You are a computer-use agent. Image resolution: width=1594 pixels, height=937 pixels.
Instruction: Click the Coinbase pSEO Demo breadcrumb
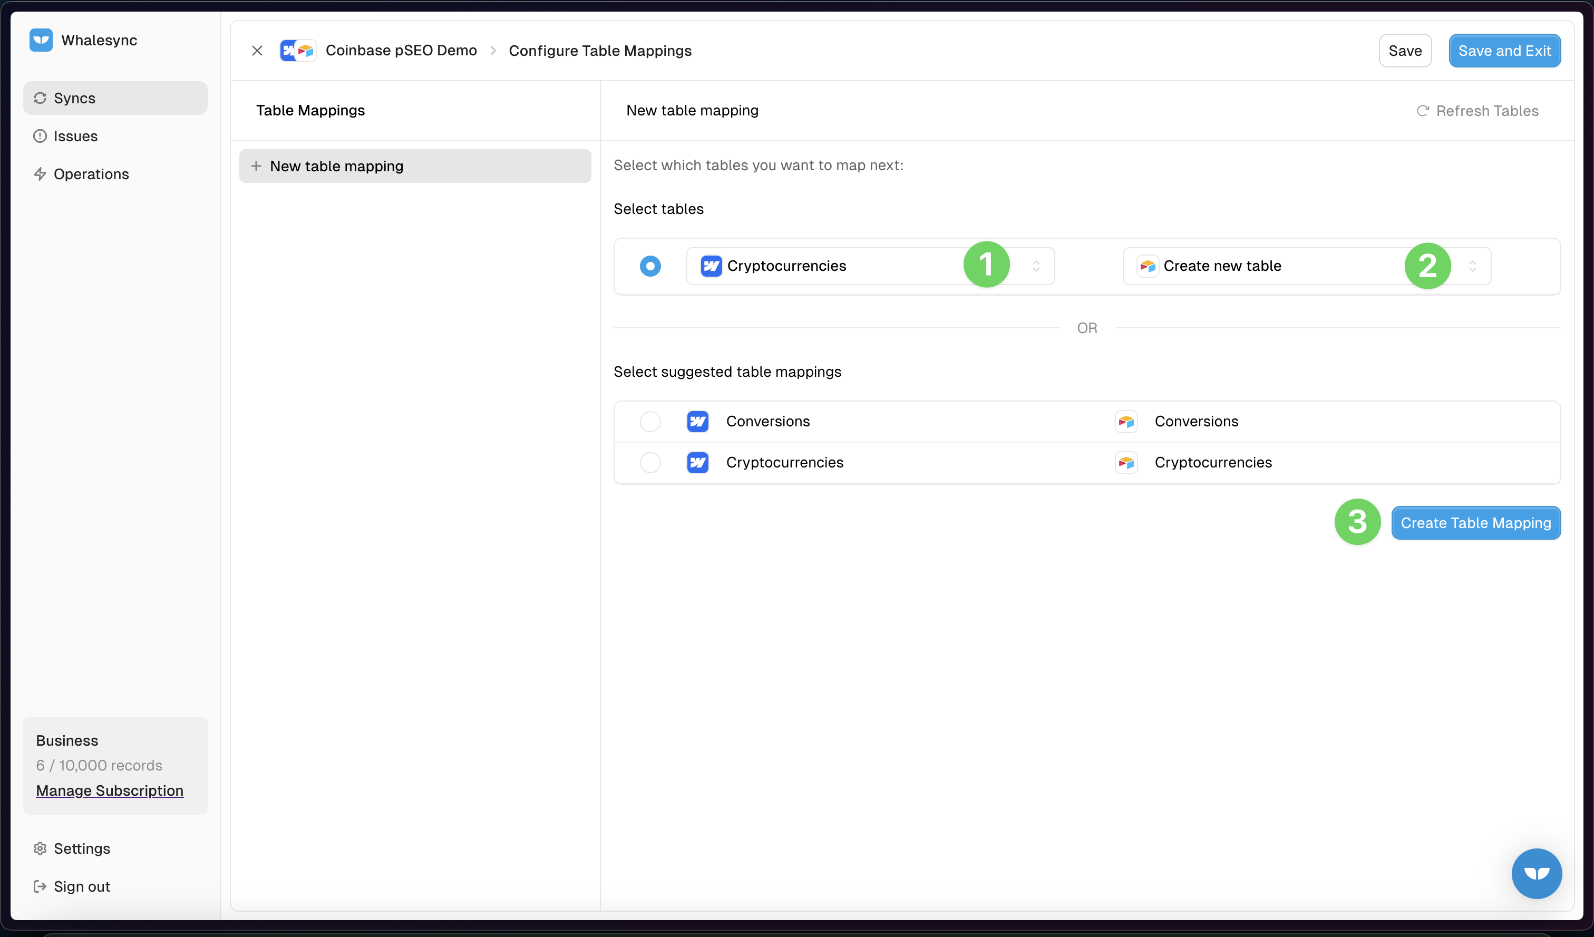(x=401, y=51)
